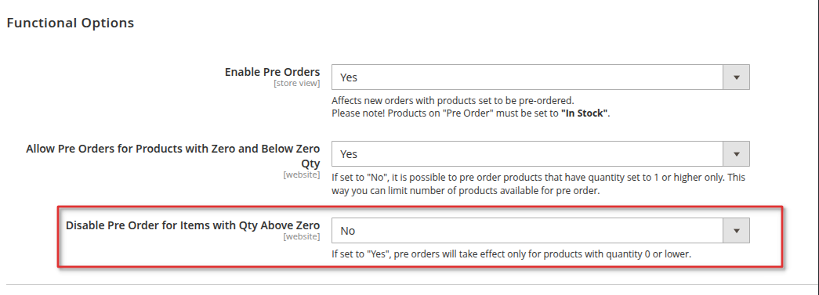
Task: Open Disable Pre Order for Items field
Action: pos(541,230)
